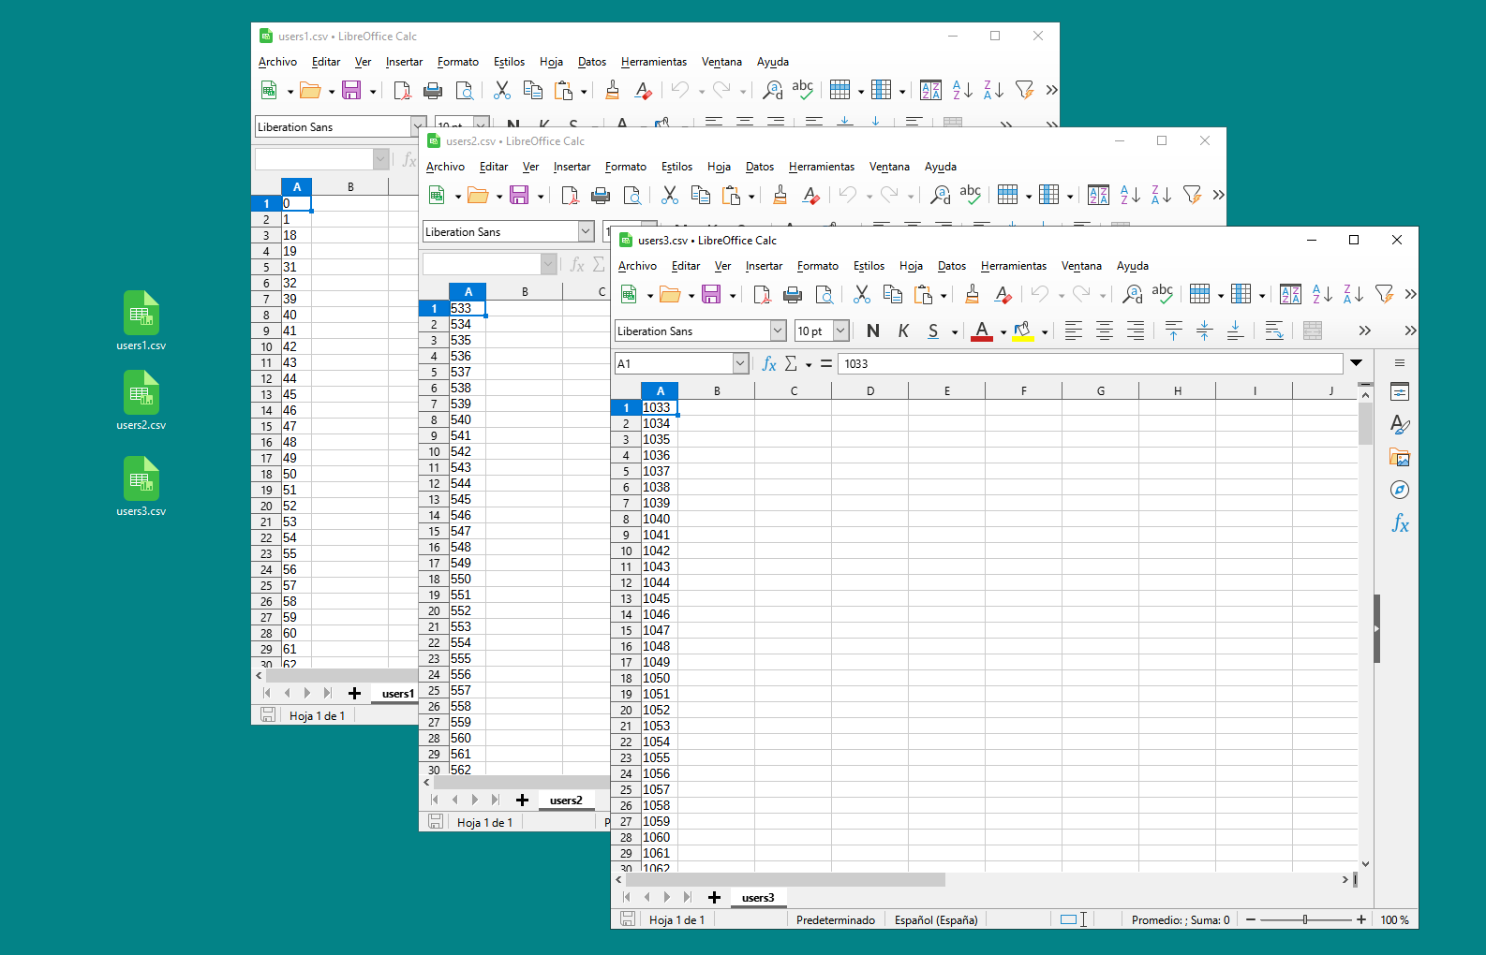Click the Cut scissors icon in users3
Screen dimensions: 1486x955
click(862, 295)
